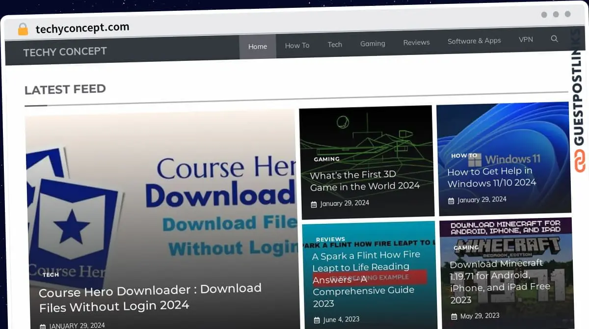589x329 pixels.
Task: Open the How To menu item
Action: (297, 45)
